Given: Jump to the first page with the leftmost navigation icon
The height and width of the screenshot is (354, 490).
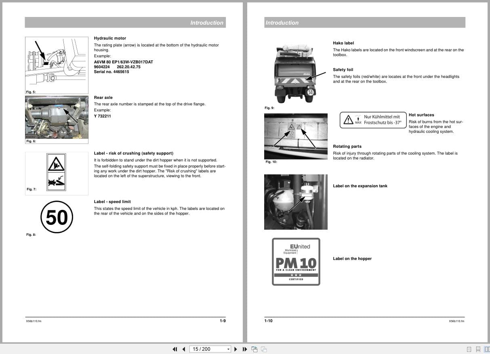Looking at the screenshot, I should [175, 349].
